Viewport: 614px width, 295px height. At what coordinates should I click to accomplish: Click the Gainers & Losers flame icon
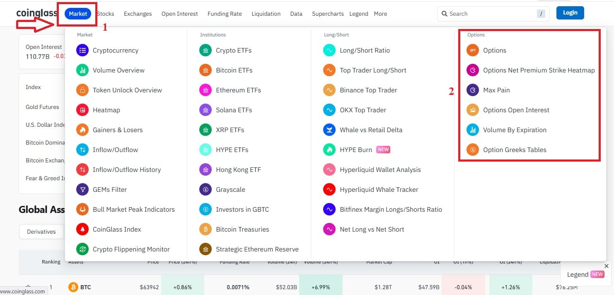click(x=82, y=130)
